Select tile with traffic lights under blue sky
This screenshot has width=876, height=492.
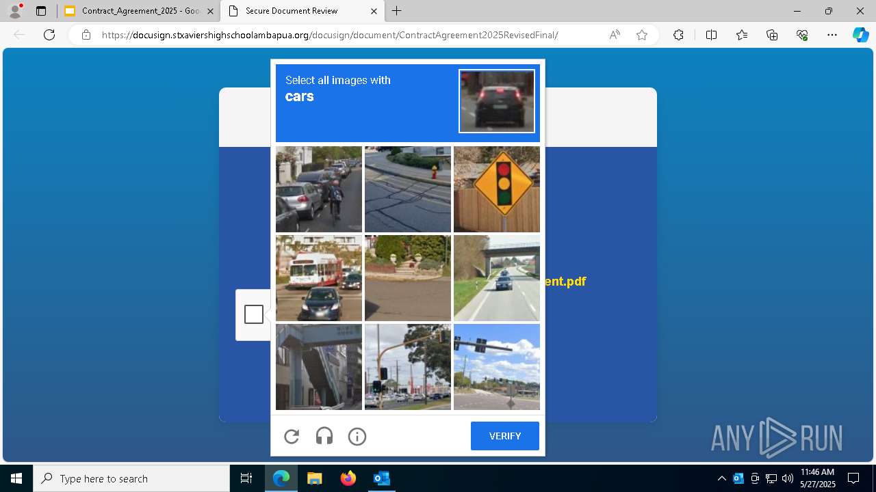pyautogui.click(x=497, y=367)
